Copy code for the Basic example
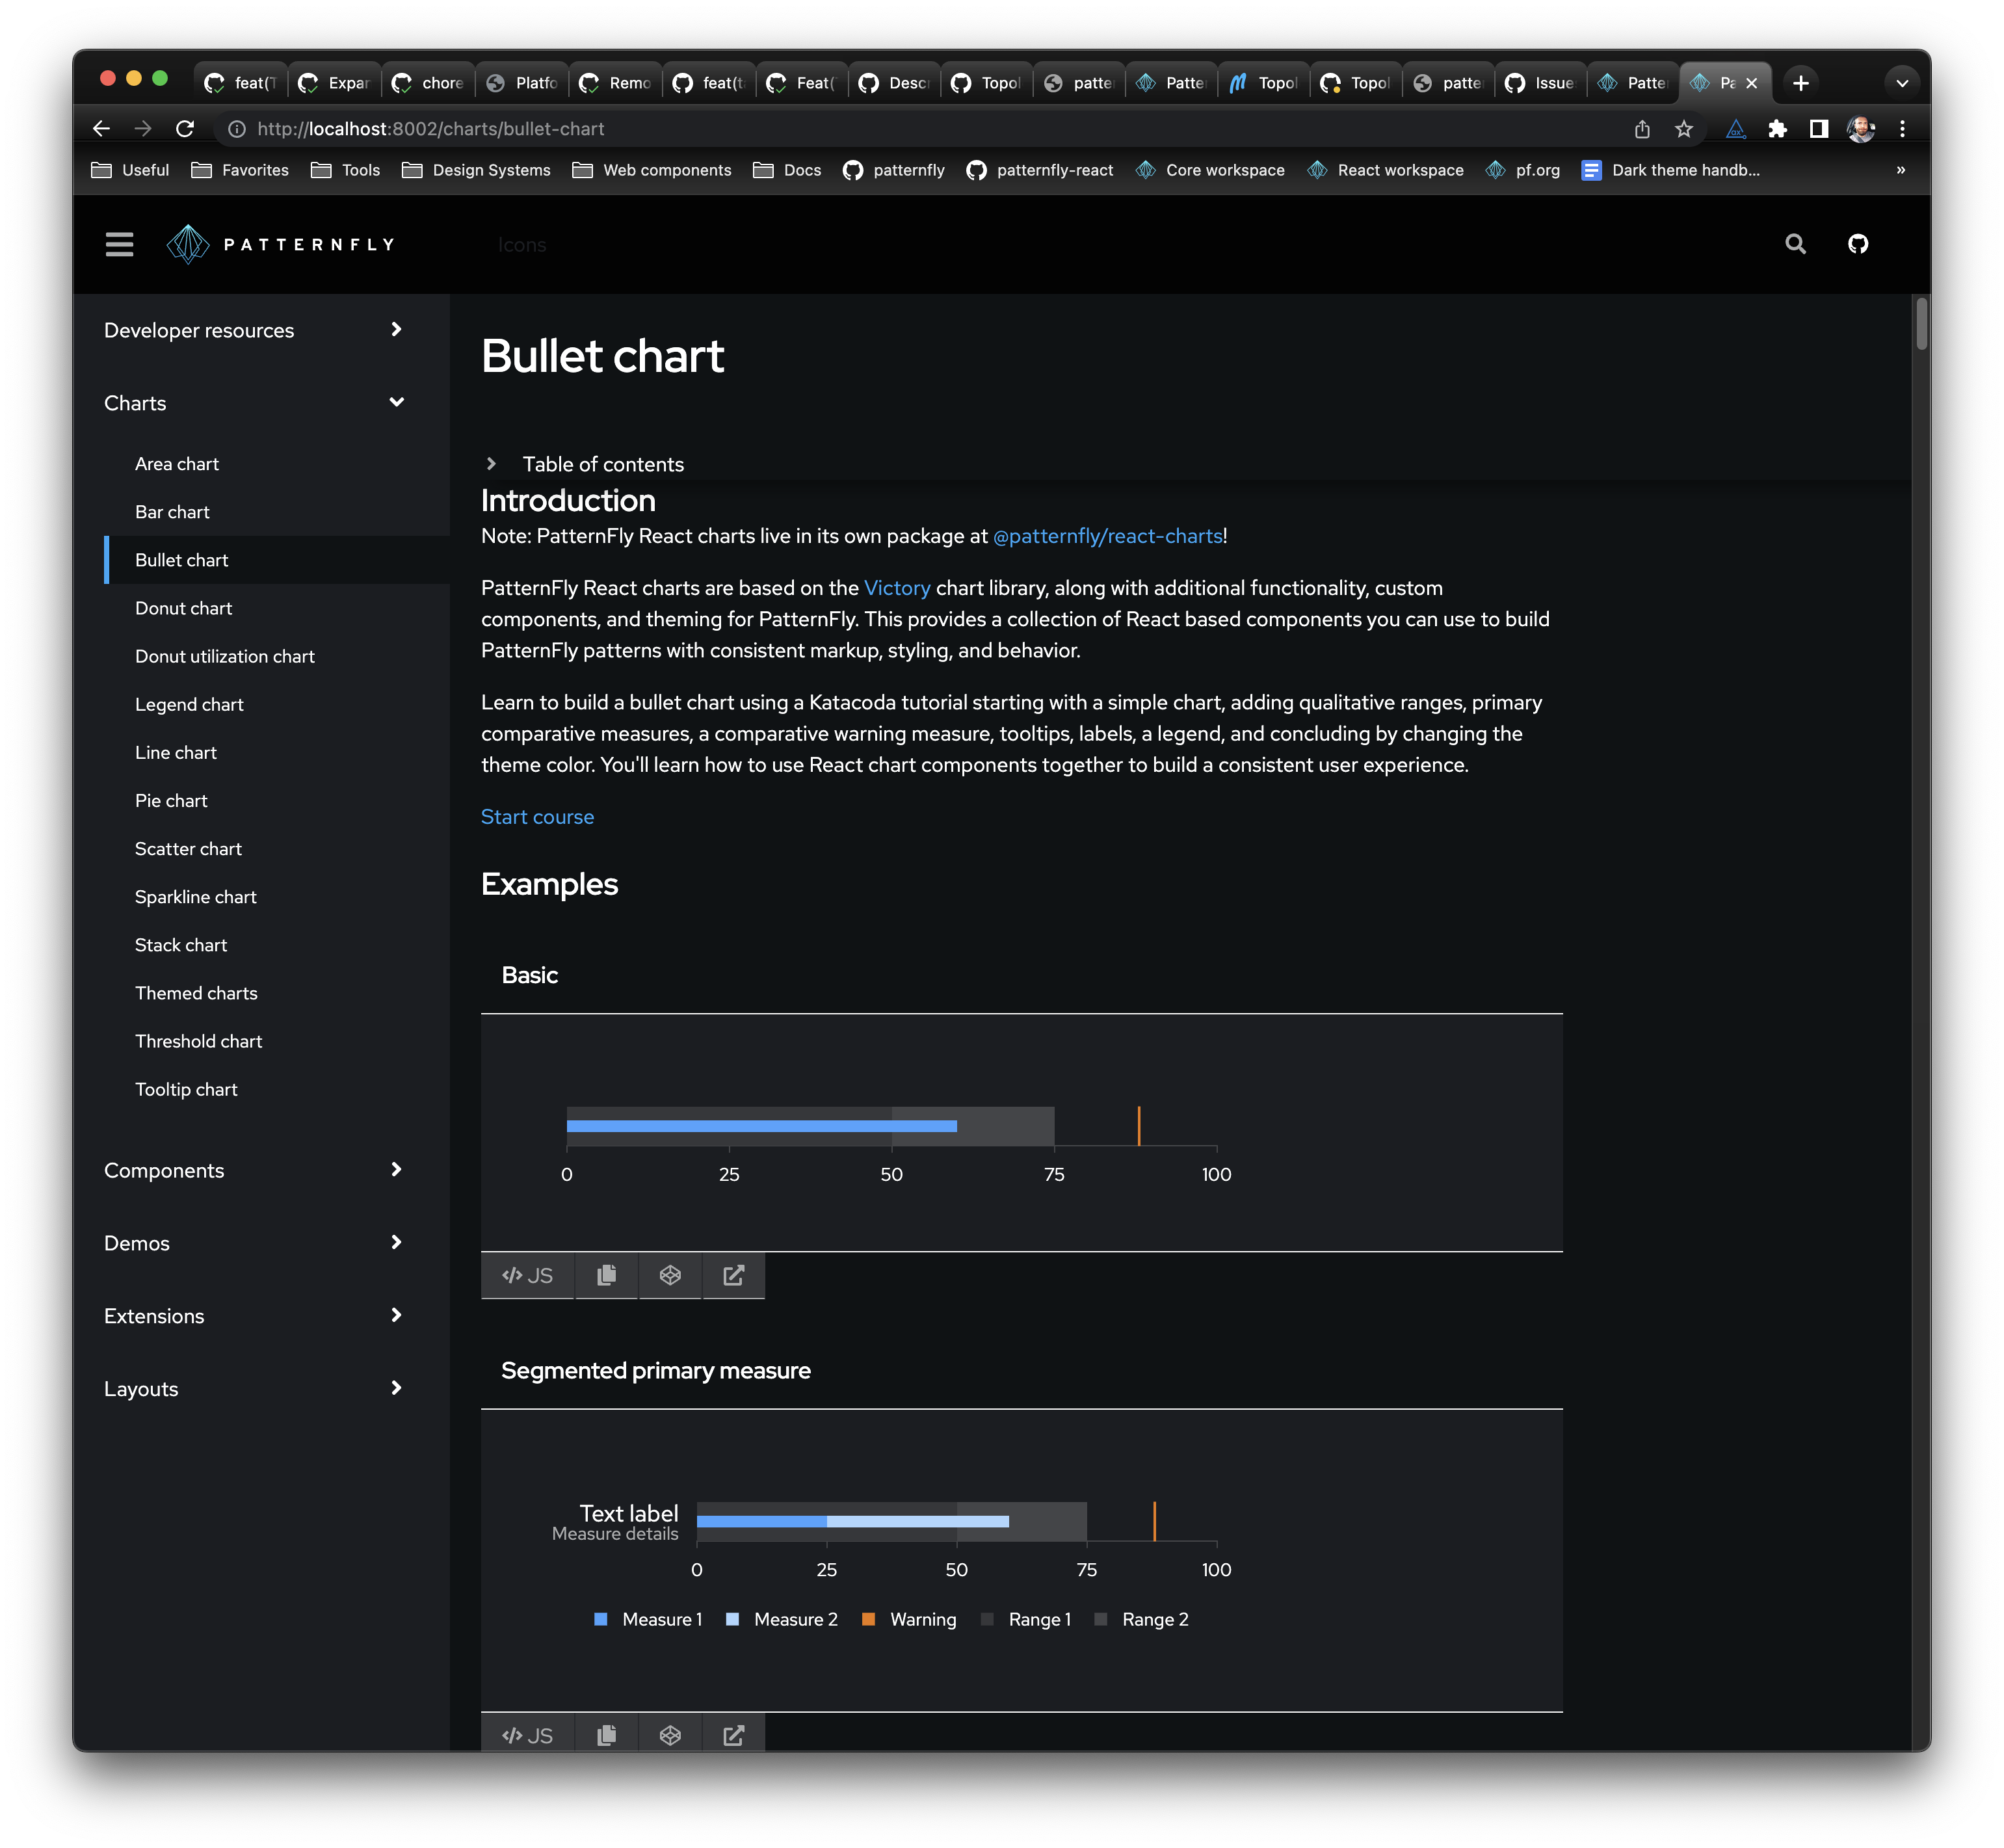The width and height of the screenshot is (2004, 1848). pos(606,1275)
